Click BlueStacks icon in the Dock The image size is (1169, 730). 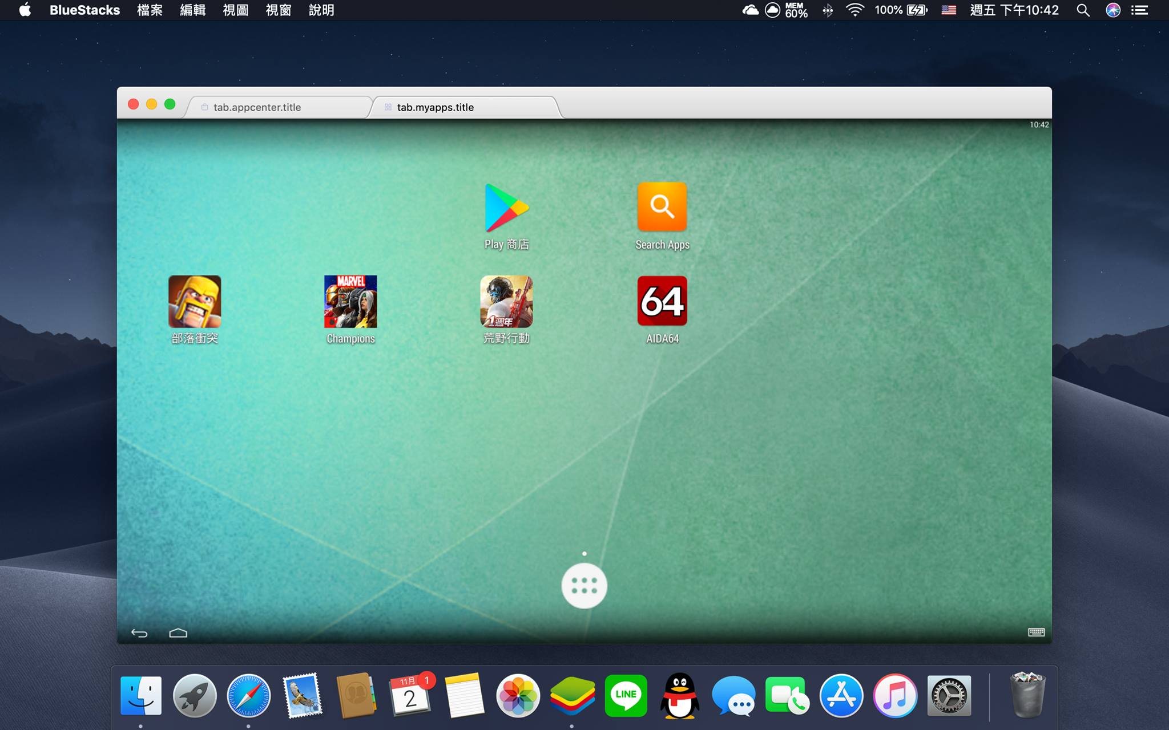[572, 695]
